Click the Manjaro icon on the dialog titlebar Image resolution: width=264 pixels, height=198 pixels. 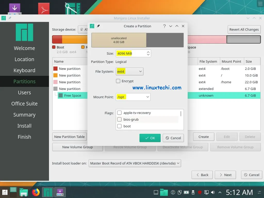[92, 26]
